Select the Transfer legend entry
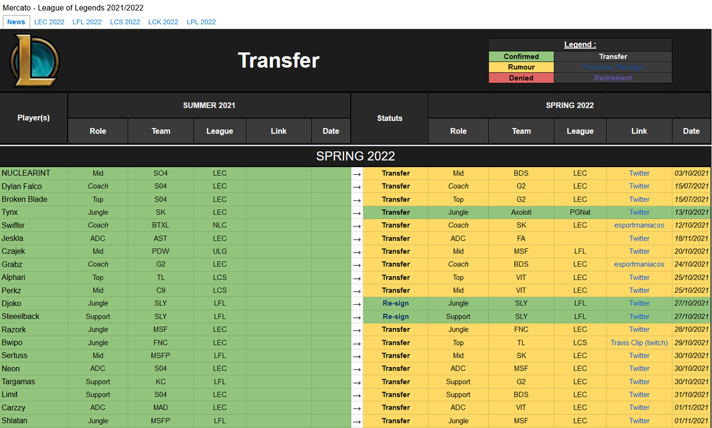The height and width of the screenshot is (428, 712). tap(613, 56)
